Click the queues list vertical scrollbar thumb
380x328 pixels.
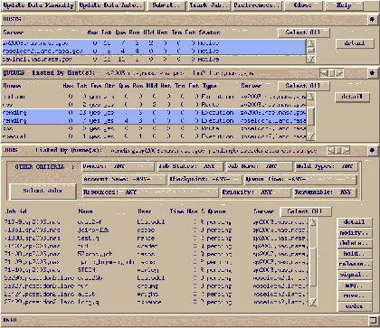(x=311, y=117)
